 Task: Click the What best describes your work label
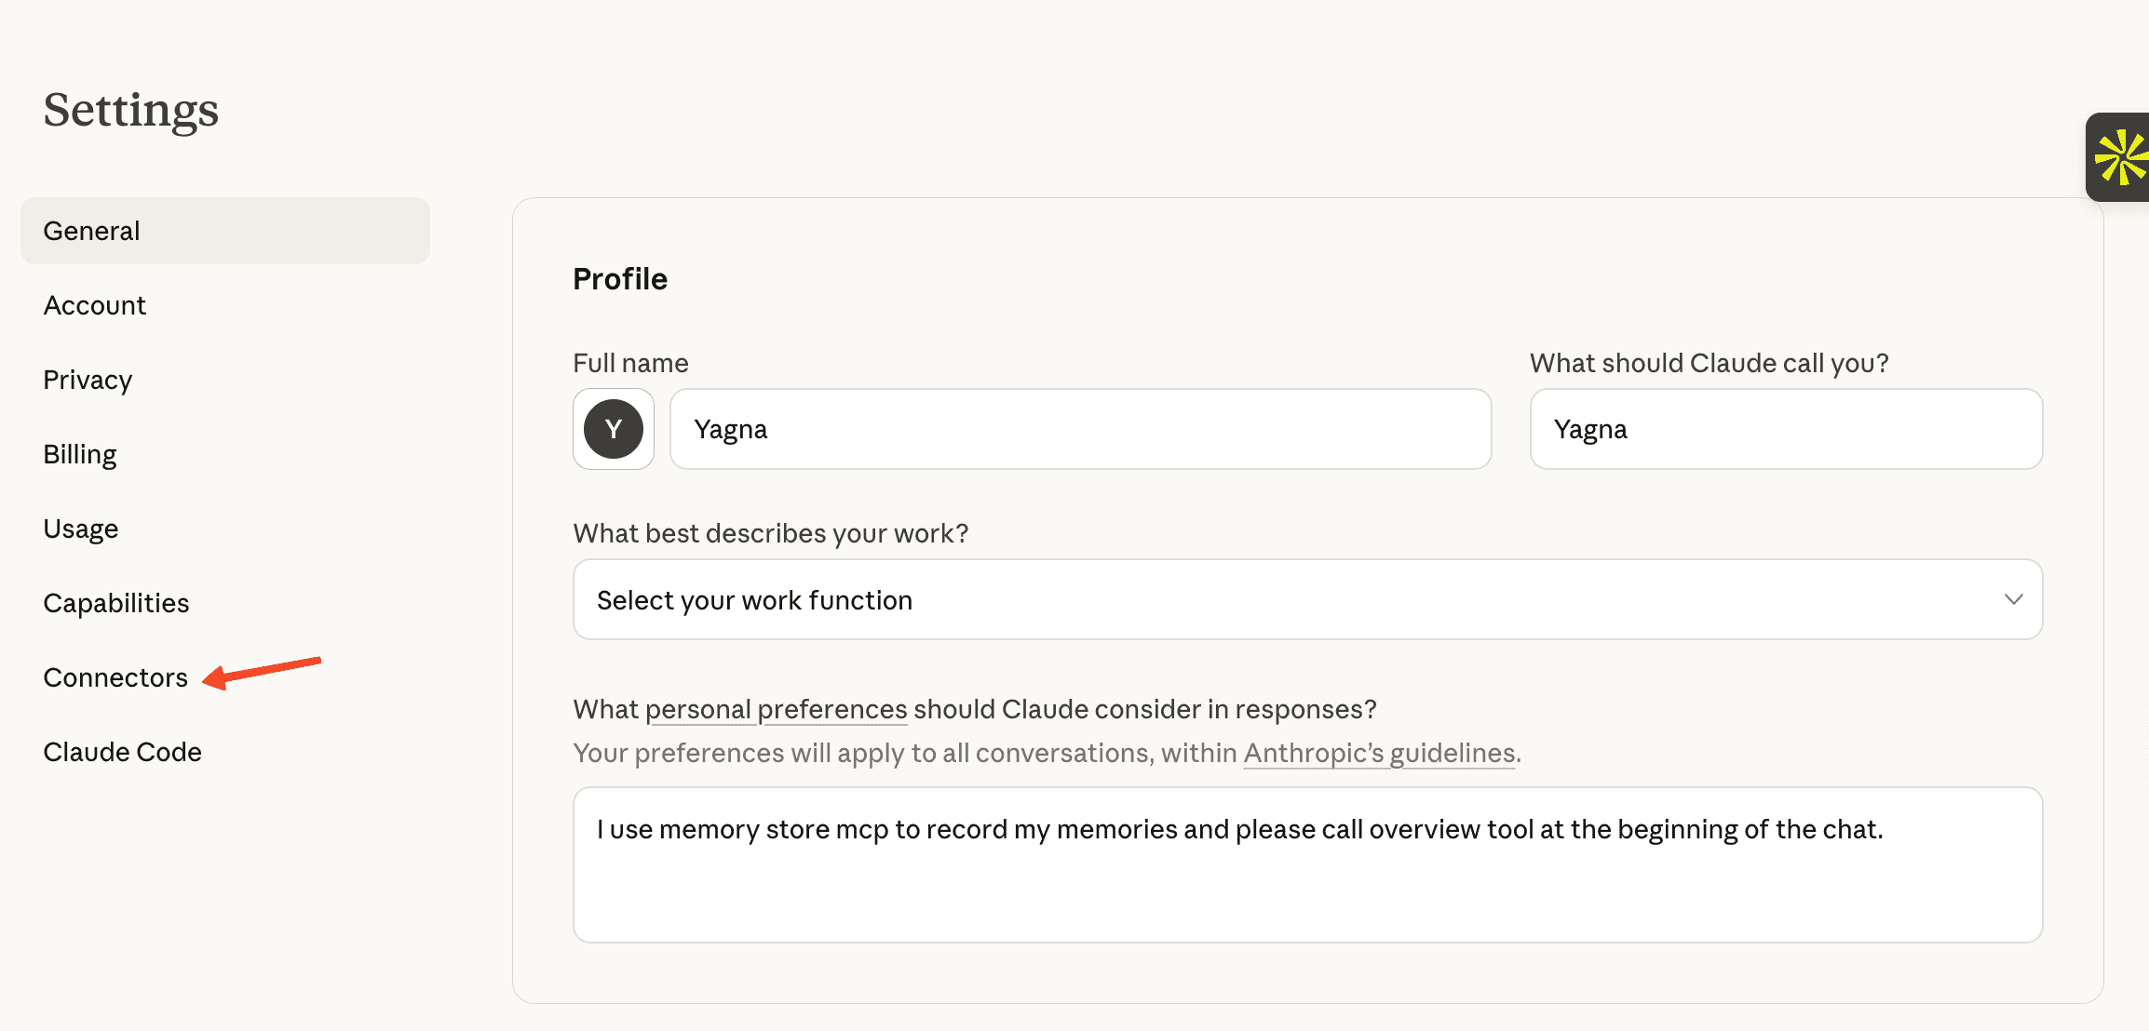[x=770, y=533]
